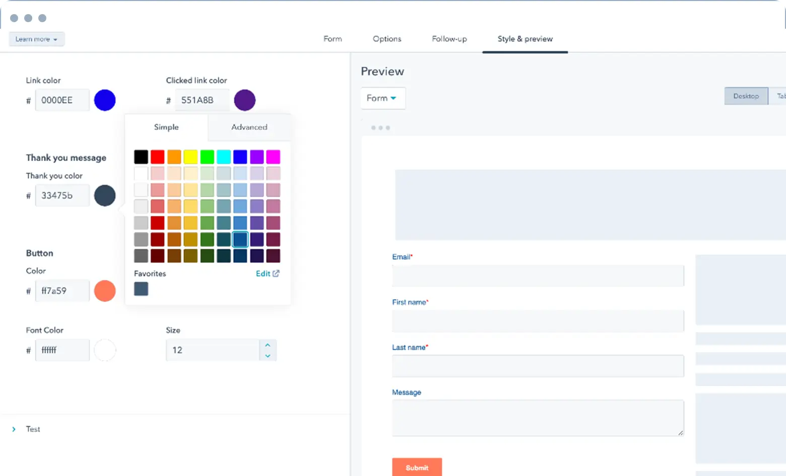Pick the darkest red swatch in bottom row

(x=158, y=256)
